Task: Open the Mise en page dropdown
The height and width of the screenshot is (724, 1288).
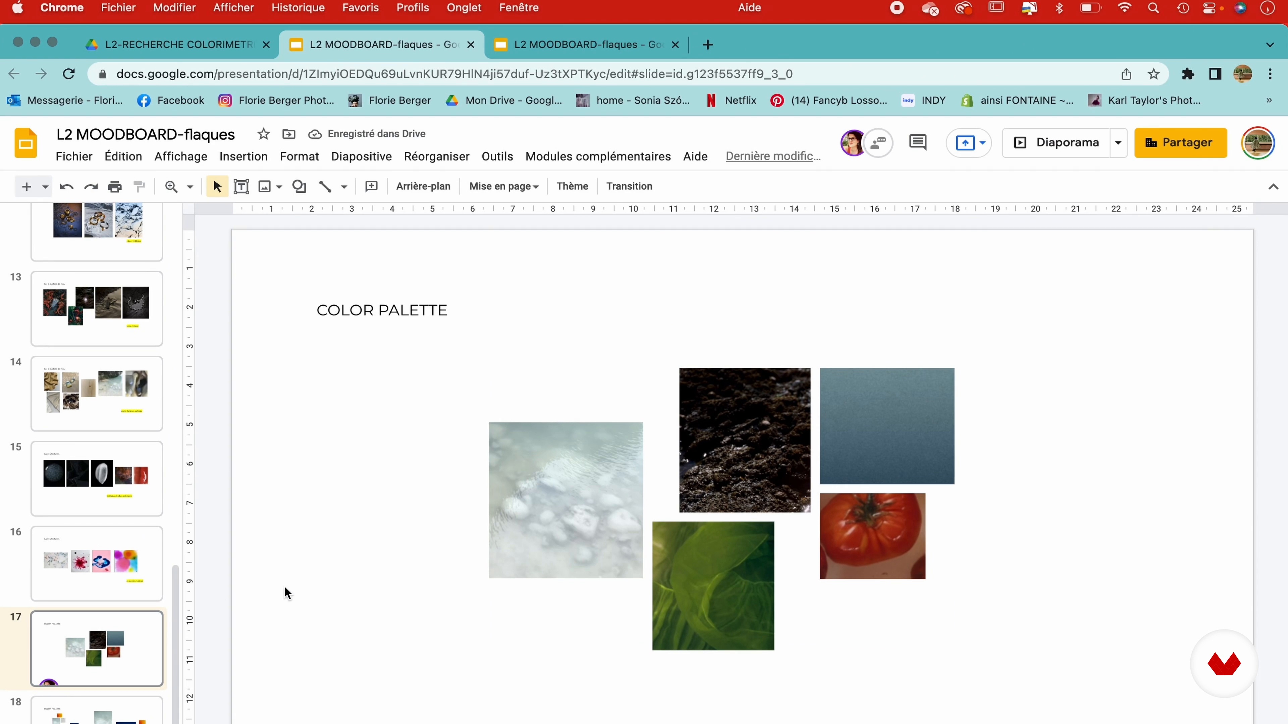Action: coord(504,186)
